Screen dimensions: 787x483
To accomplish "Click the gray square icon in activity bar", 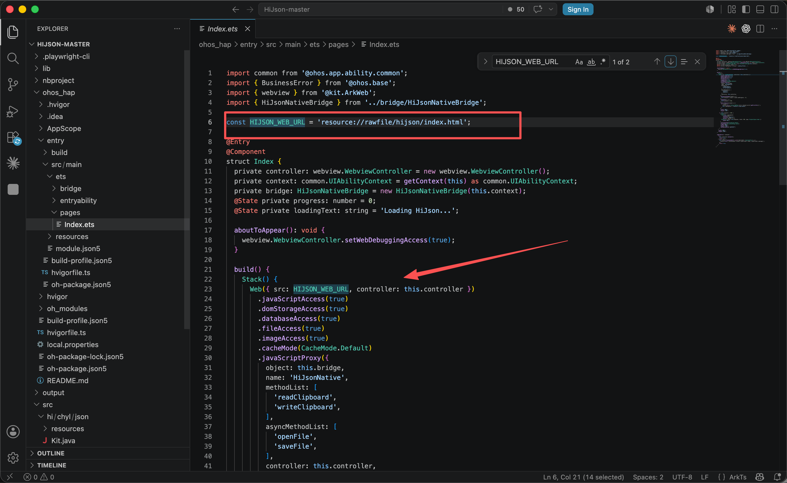I will coord(13,189).
